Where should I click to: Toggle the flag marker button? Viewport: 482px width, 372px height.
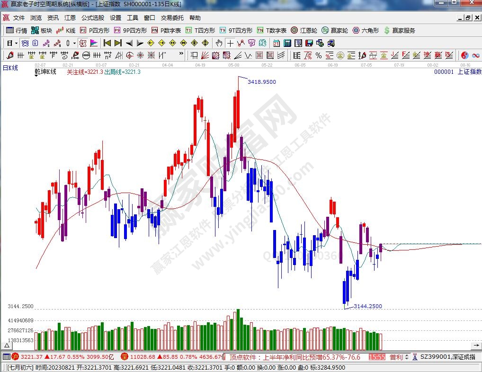(94, 43)
